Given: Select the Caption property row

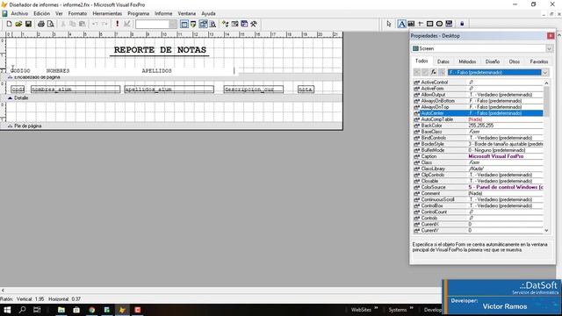Looking at the screenshot, I should [x=478, y=156].
